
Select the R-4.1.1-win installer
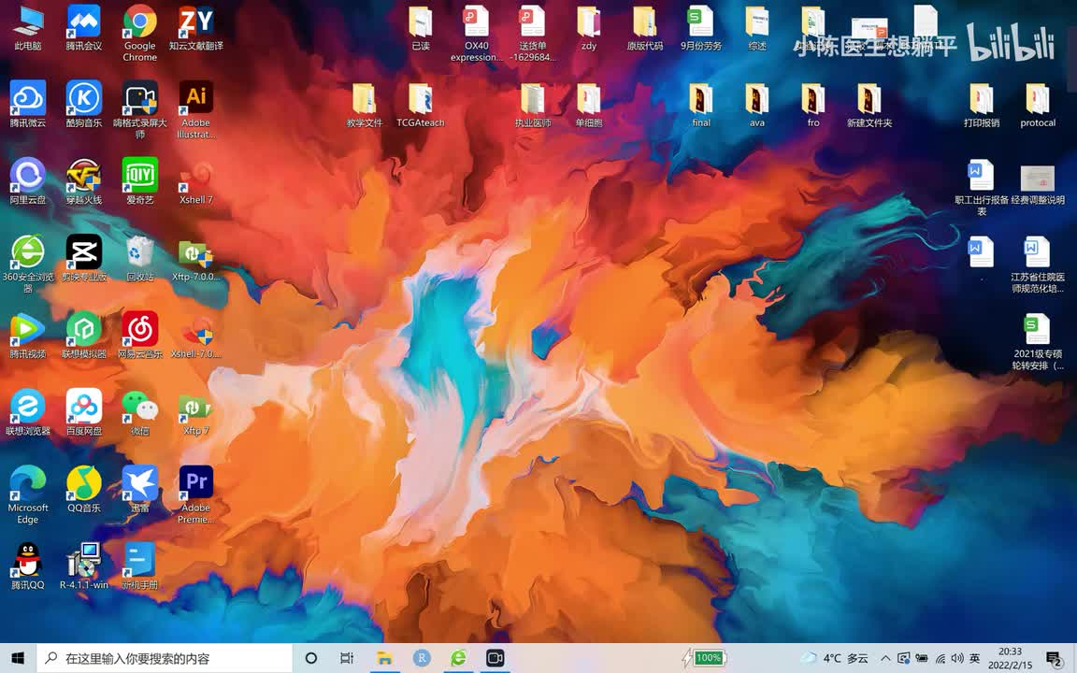point(84,566)
